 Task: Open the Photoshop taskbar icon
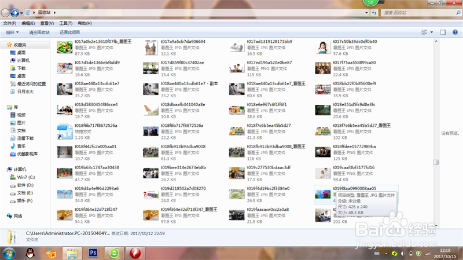(x=93, y=253)
